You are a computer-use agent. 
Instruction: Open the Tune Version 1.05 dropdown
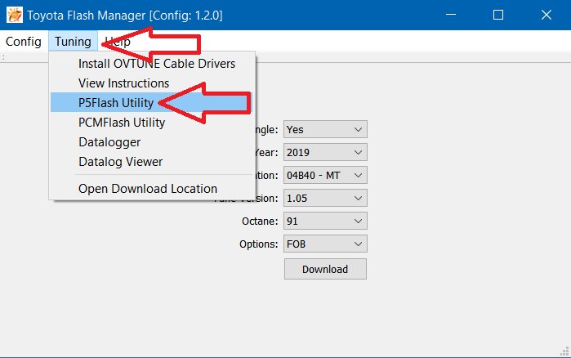[325, 198]
